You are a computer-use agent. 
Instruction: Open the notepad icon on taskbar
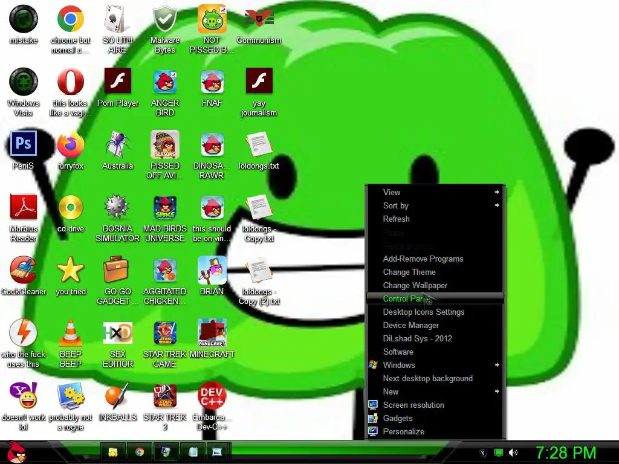193,452
